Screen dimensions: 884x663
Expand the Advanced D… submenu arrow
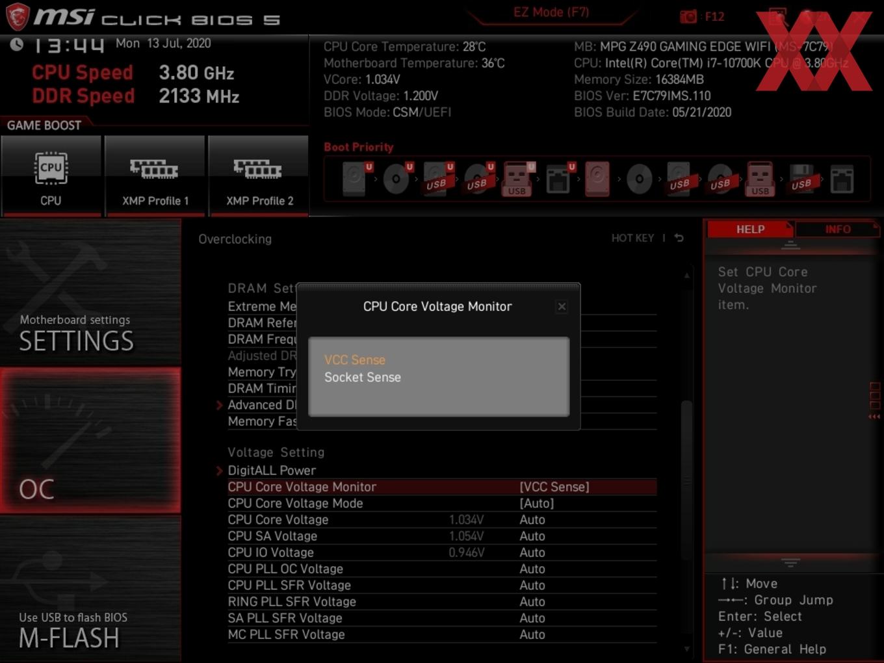220,404
